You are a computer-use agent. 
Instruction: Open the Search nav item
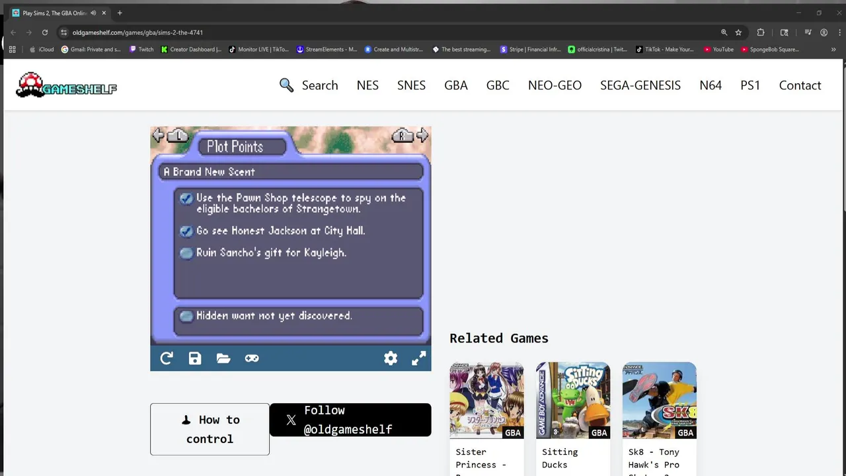coord(320,85)
